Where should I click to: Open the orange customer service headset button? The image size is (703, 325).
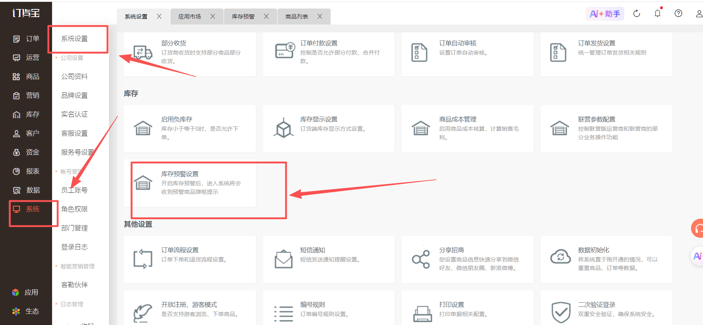point(697,228)
